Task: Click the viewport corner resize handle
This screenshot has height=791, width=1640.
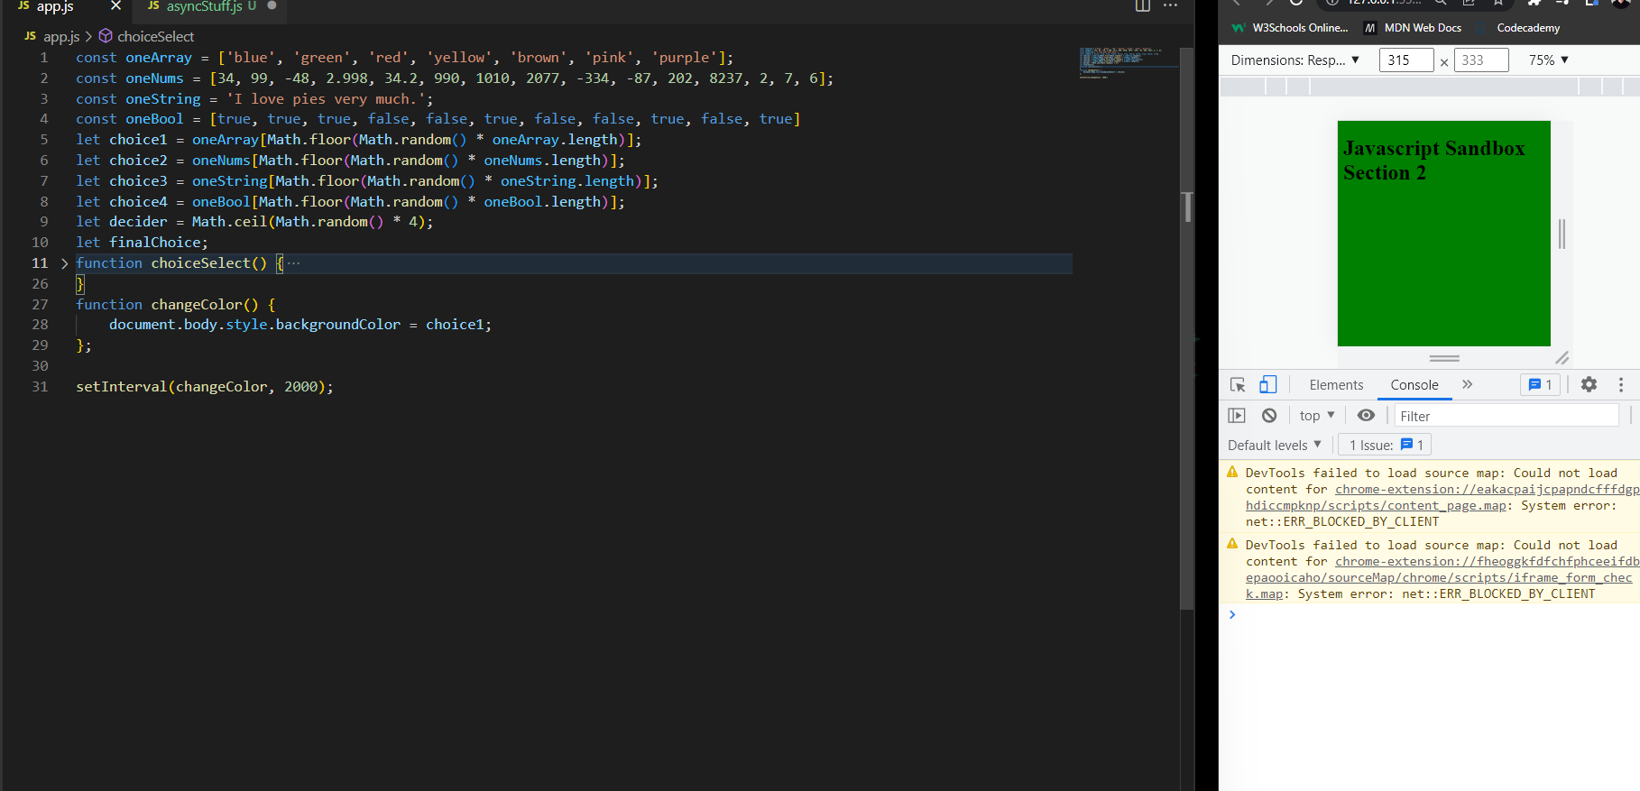Action: (x=1562, y=358)
